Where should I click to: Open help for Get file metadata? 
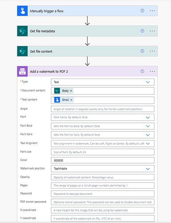(142, 31)
